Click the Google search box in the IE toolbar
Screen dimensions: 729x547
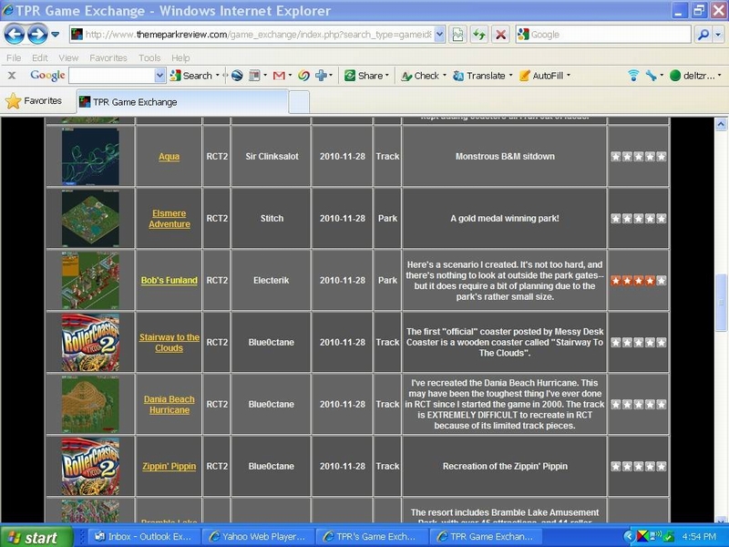pyautogui.click(x=604, y=34)
